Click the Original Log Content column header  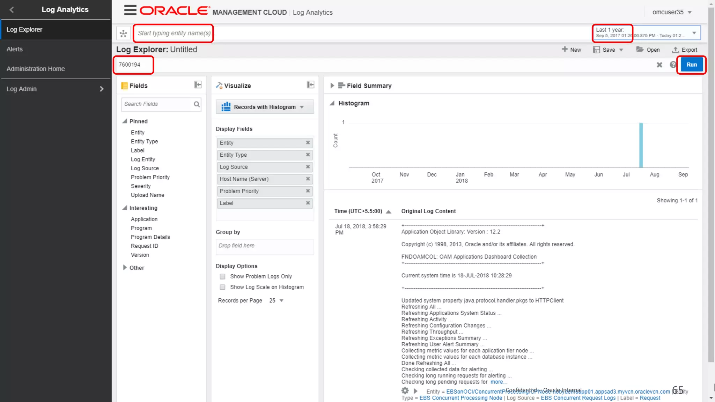coord(428,211)
